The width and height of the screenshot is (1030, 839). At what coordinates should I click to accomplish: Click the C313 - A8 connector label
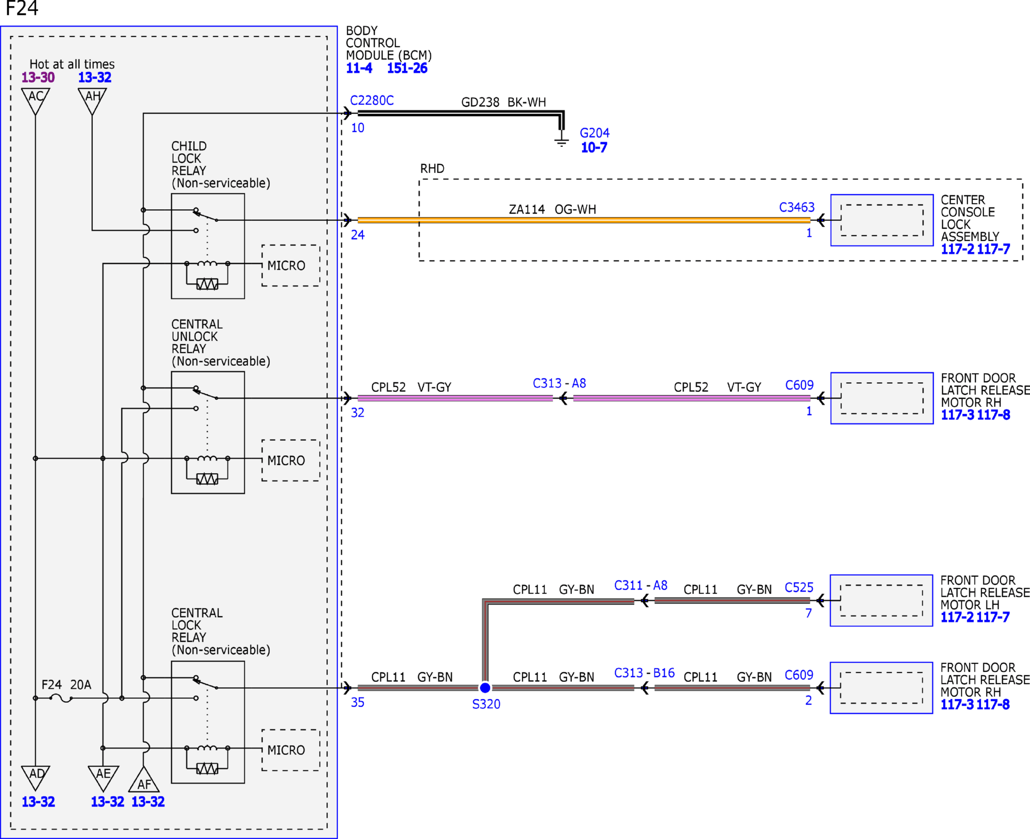click(x=559, y=383)
